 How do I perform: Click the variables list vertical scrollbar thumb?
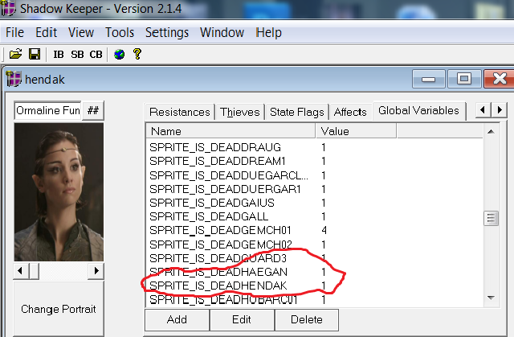click(x=490, y=219)
